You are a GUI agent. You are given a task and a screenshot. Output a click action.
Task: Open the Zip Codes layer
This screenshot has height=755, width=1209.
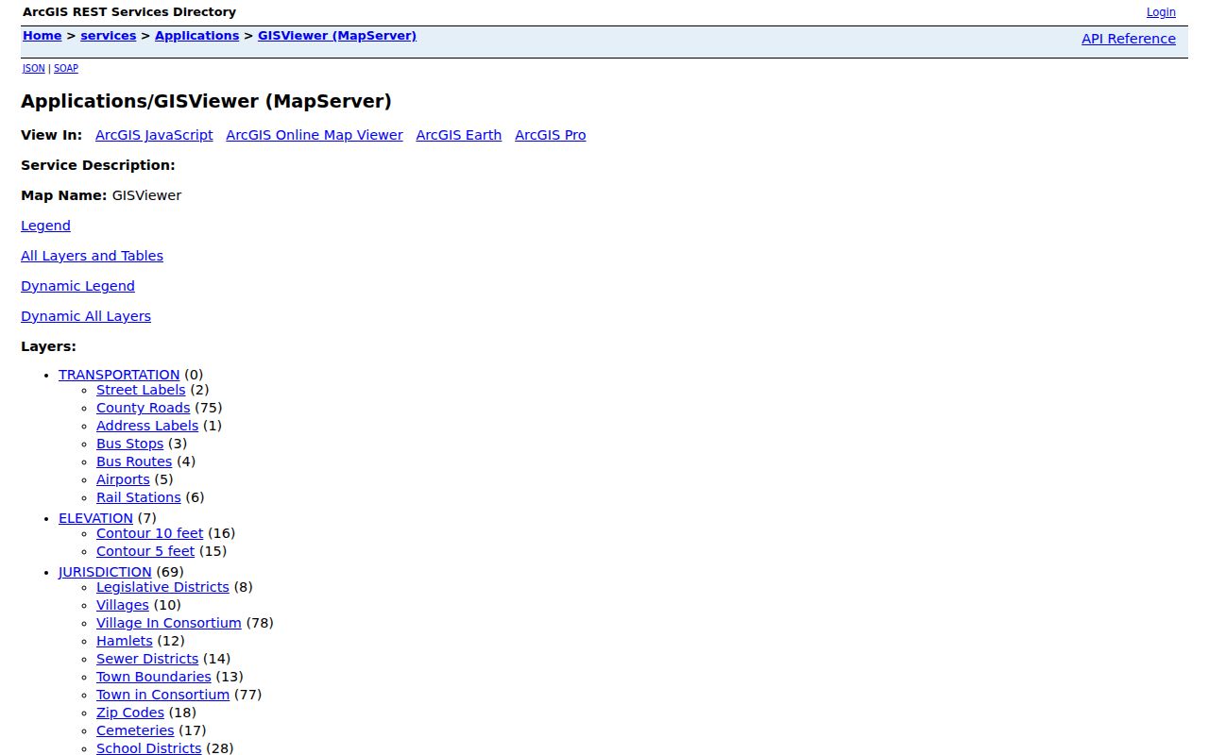point(130,713)
